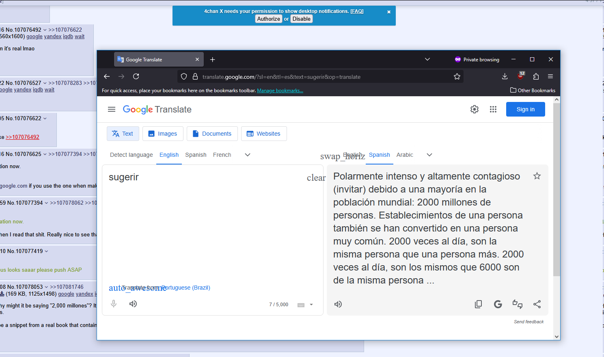This screenshot has height=357, width=604.
Task: Expand the list all tabs chevron
Action: tap(427, 59)
